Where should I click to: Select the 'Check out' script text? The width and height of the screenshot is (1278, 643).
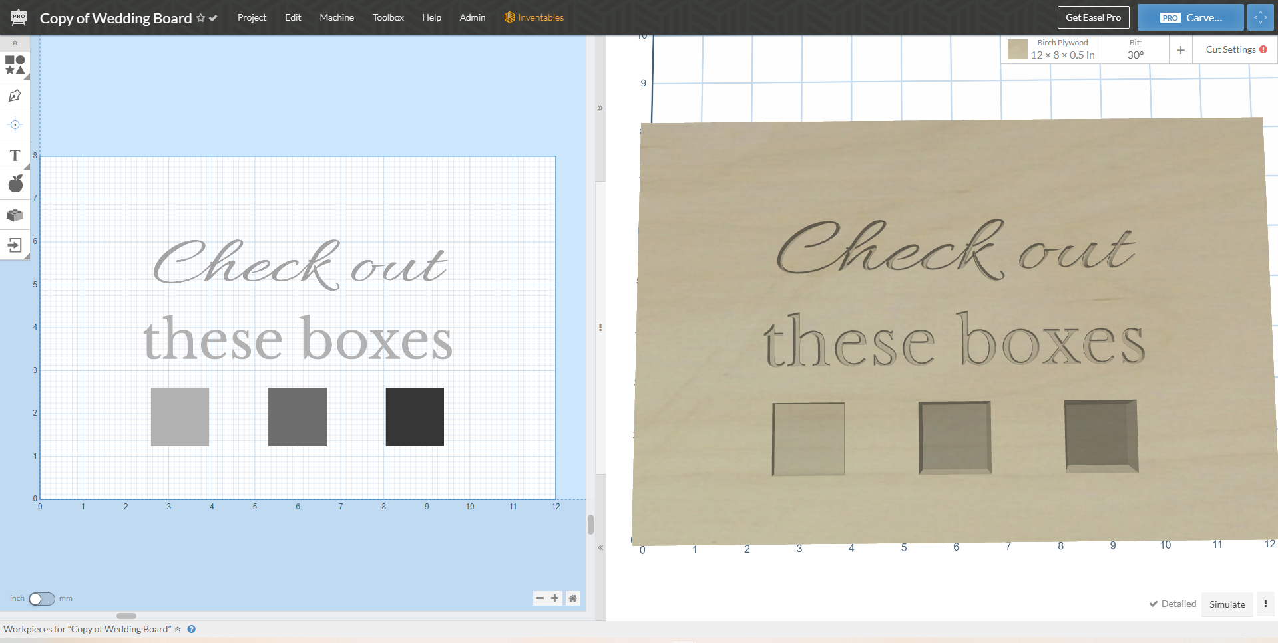tap(300, 265)
